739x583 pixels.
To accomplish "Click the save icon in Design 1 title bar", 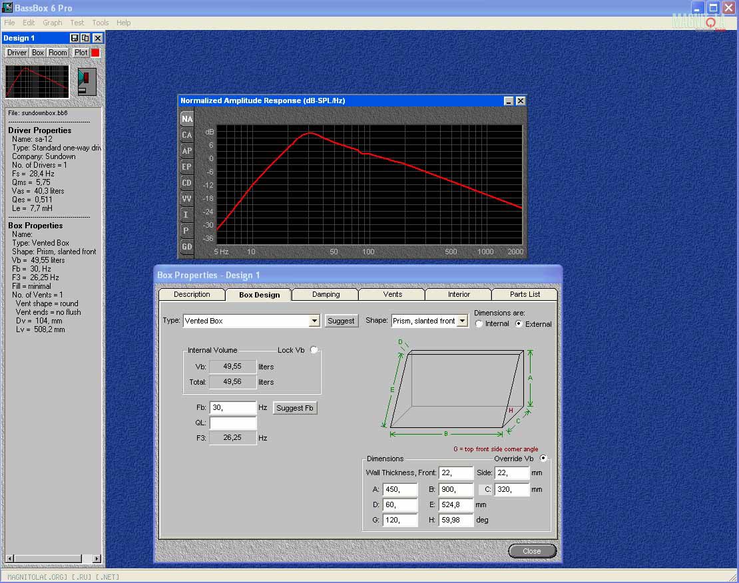I will pos(75,38).
